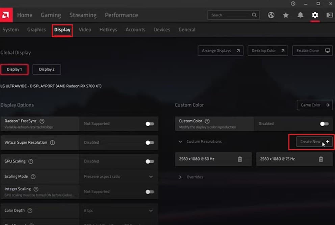This screenshot has height=225, width=335.
Task: Show Radeon FreeSync help info icon
Action: (42, 121)
